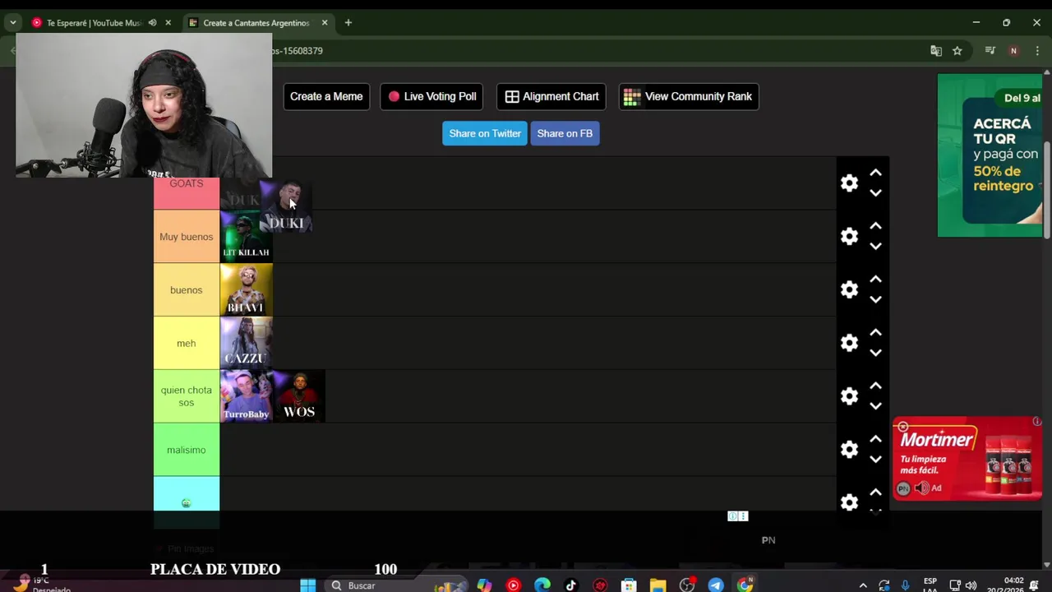Image resolution: width=1052 pixels, height=592 pixels.
Task: Move the GOATS row up
Action: (875, 173)
